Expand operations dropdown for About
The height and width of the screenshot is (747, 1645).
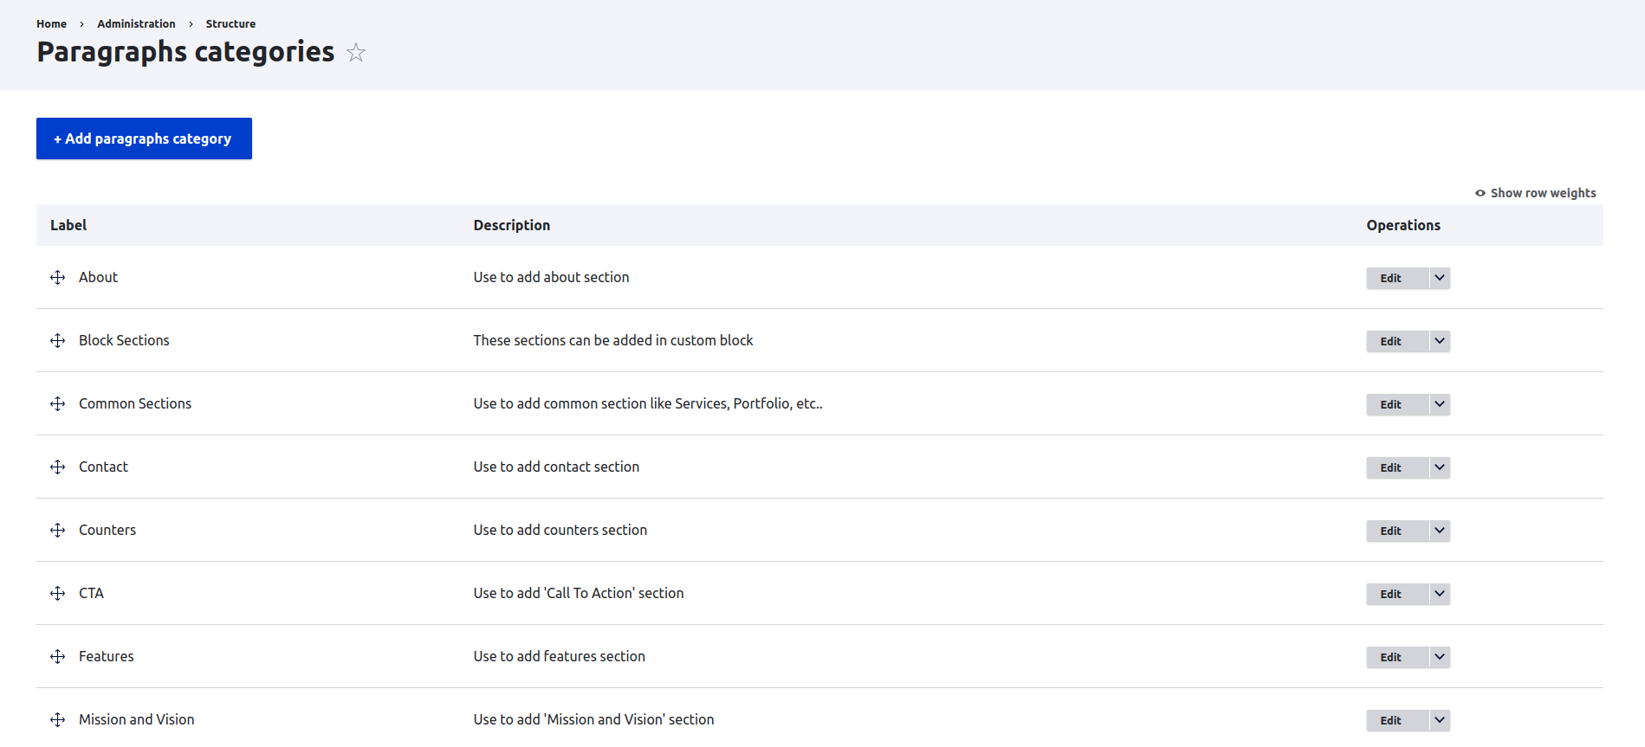pos(1439,278)
